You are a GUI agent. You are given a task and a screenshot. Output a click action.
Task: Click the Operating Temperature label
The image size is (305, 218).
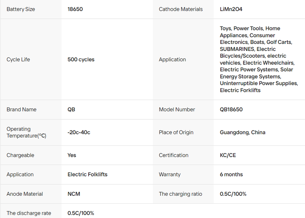[x=26, y=132]
